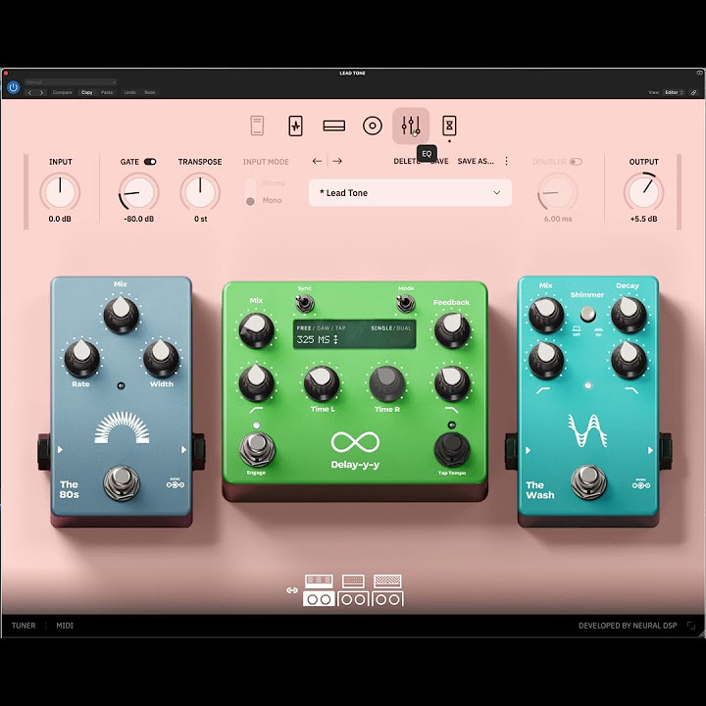Viewport: 706px width, 706px height.
Task: Adjust the OUTPUT level knob
Action: click(643, 192)
